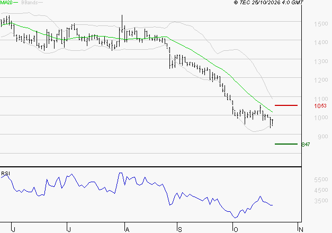The height and width of the screenshot is (233, 332).
Task: Click the 1500 price axis label
Action: click(x=321, y=24)
